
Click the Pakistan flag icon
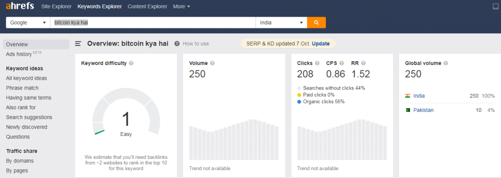click(408, 110)
